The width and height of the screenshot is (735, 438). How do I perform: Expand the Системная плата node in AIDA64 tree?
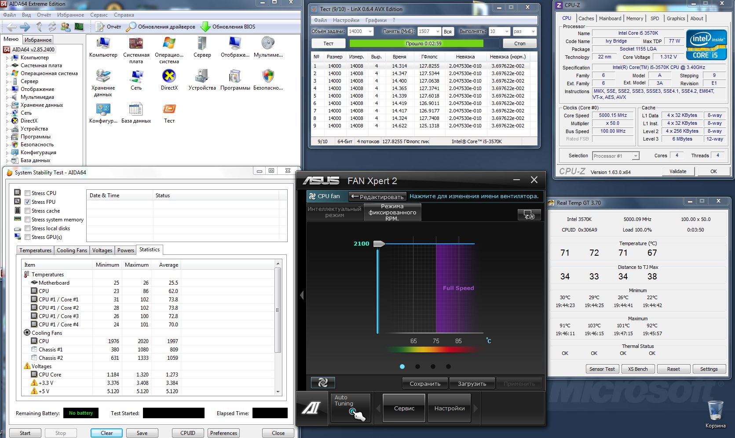7,65
